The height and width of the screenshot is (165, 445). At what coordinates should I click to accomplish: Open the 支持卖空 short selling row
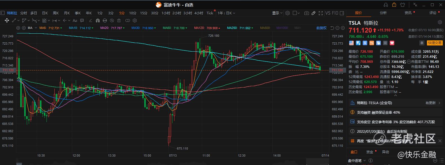tap(395, 122)
